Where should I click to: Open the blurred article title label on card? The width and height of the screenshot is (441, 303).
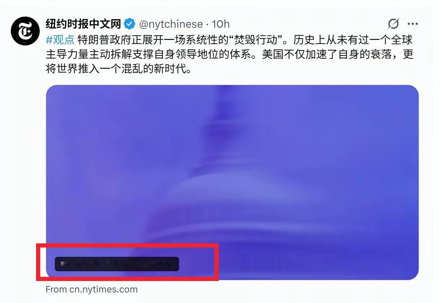tap(117, 264)
